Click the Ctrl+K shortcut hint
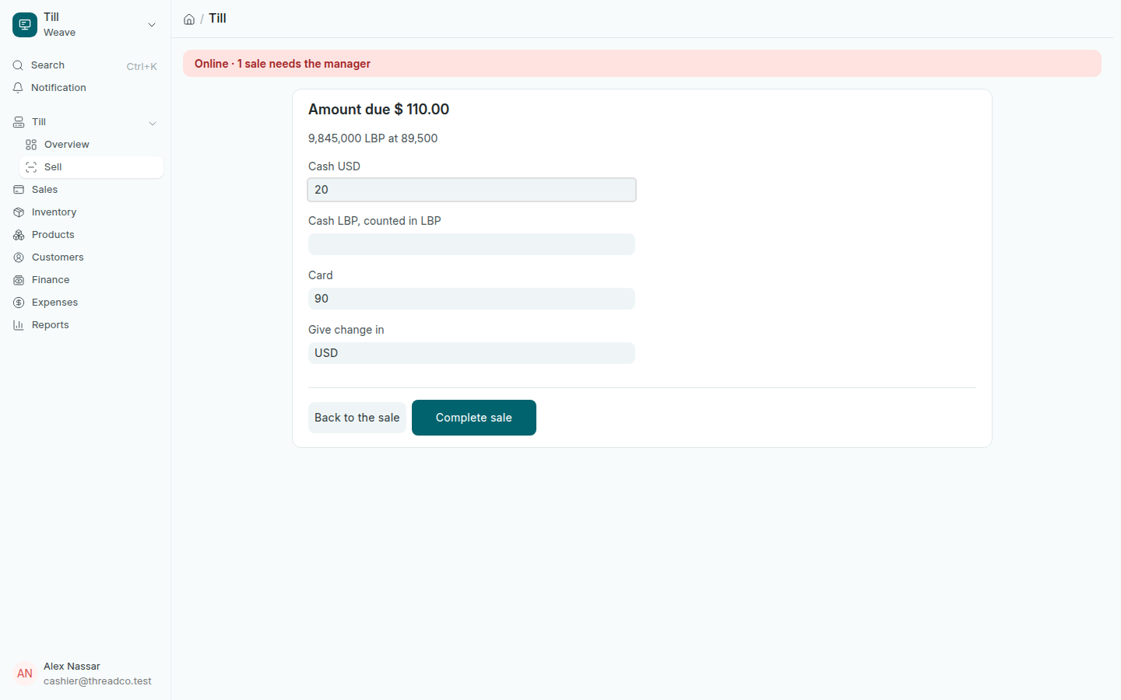1121x700 pixels. coord(142,66)
